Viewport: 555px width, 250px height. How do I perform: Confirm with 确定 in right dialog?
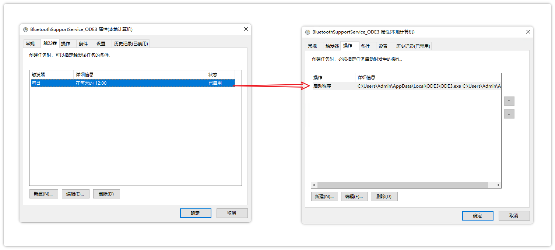coord(477,216)
